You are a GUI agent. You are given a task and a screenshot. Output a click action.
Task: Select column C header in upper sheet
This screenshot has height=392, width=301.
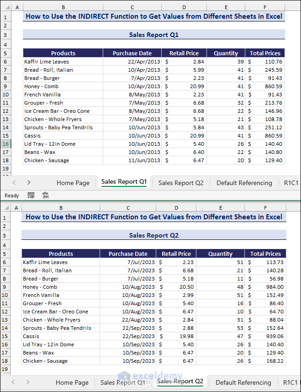(132, 7)
